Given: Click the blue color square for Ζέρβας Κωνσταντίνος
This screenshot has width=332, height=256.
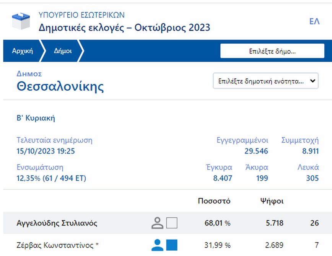Looking at the screenshot, I should (172, 245).
